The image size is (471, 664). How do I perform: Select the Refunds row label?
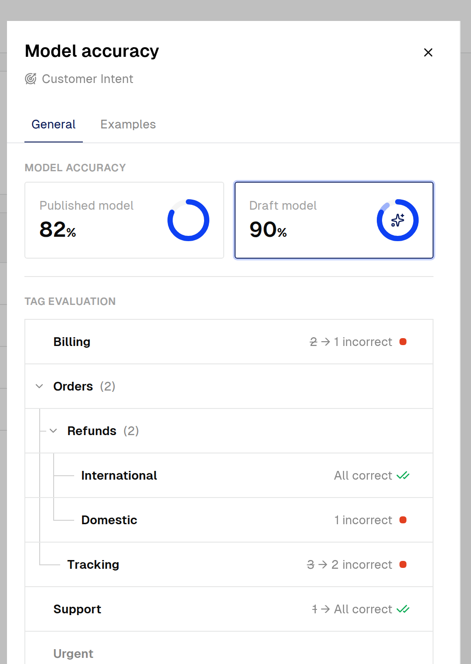coord(92,431)
